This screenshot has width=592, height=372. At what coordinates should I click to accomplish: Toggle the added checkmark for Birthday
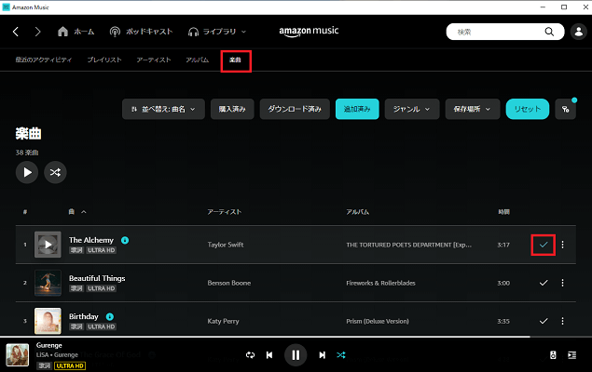(544, 321)
